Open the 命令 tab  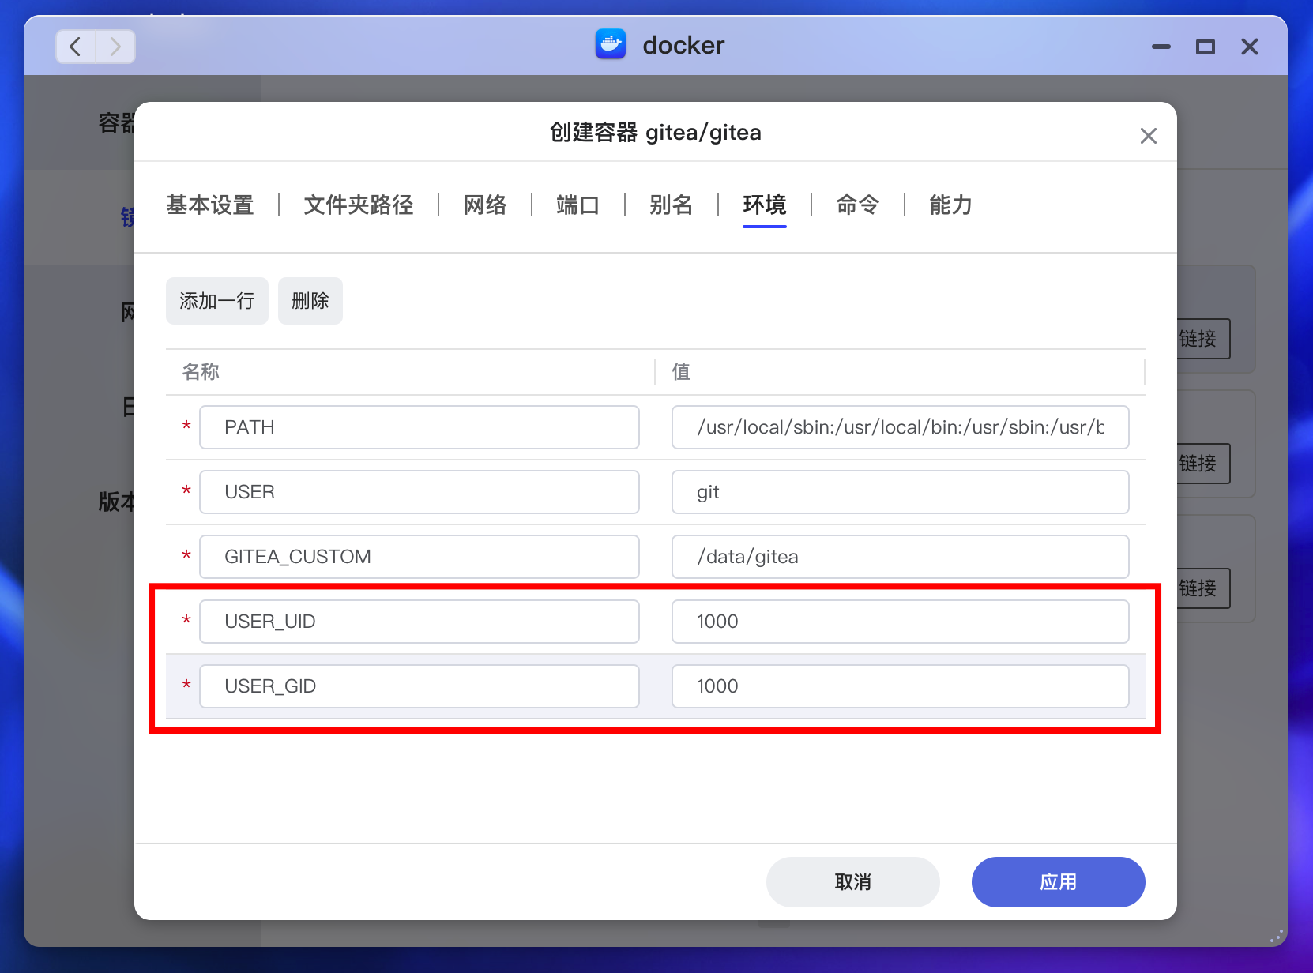(858, 205)
